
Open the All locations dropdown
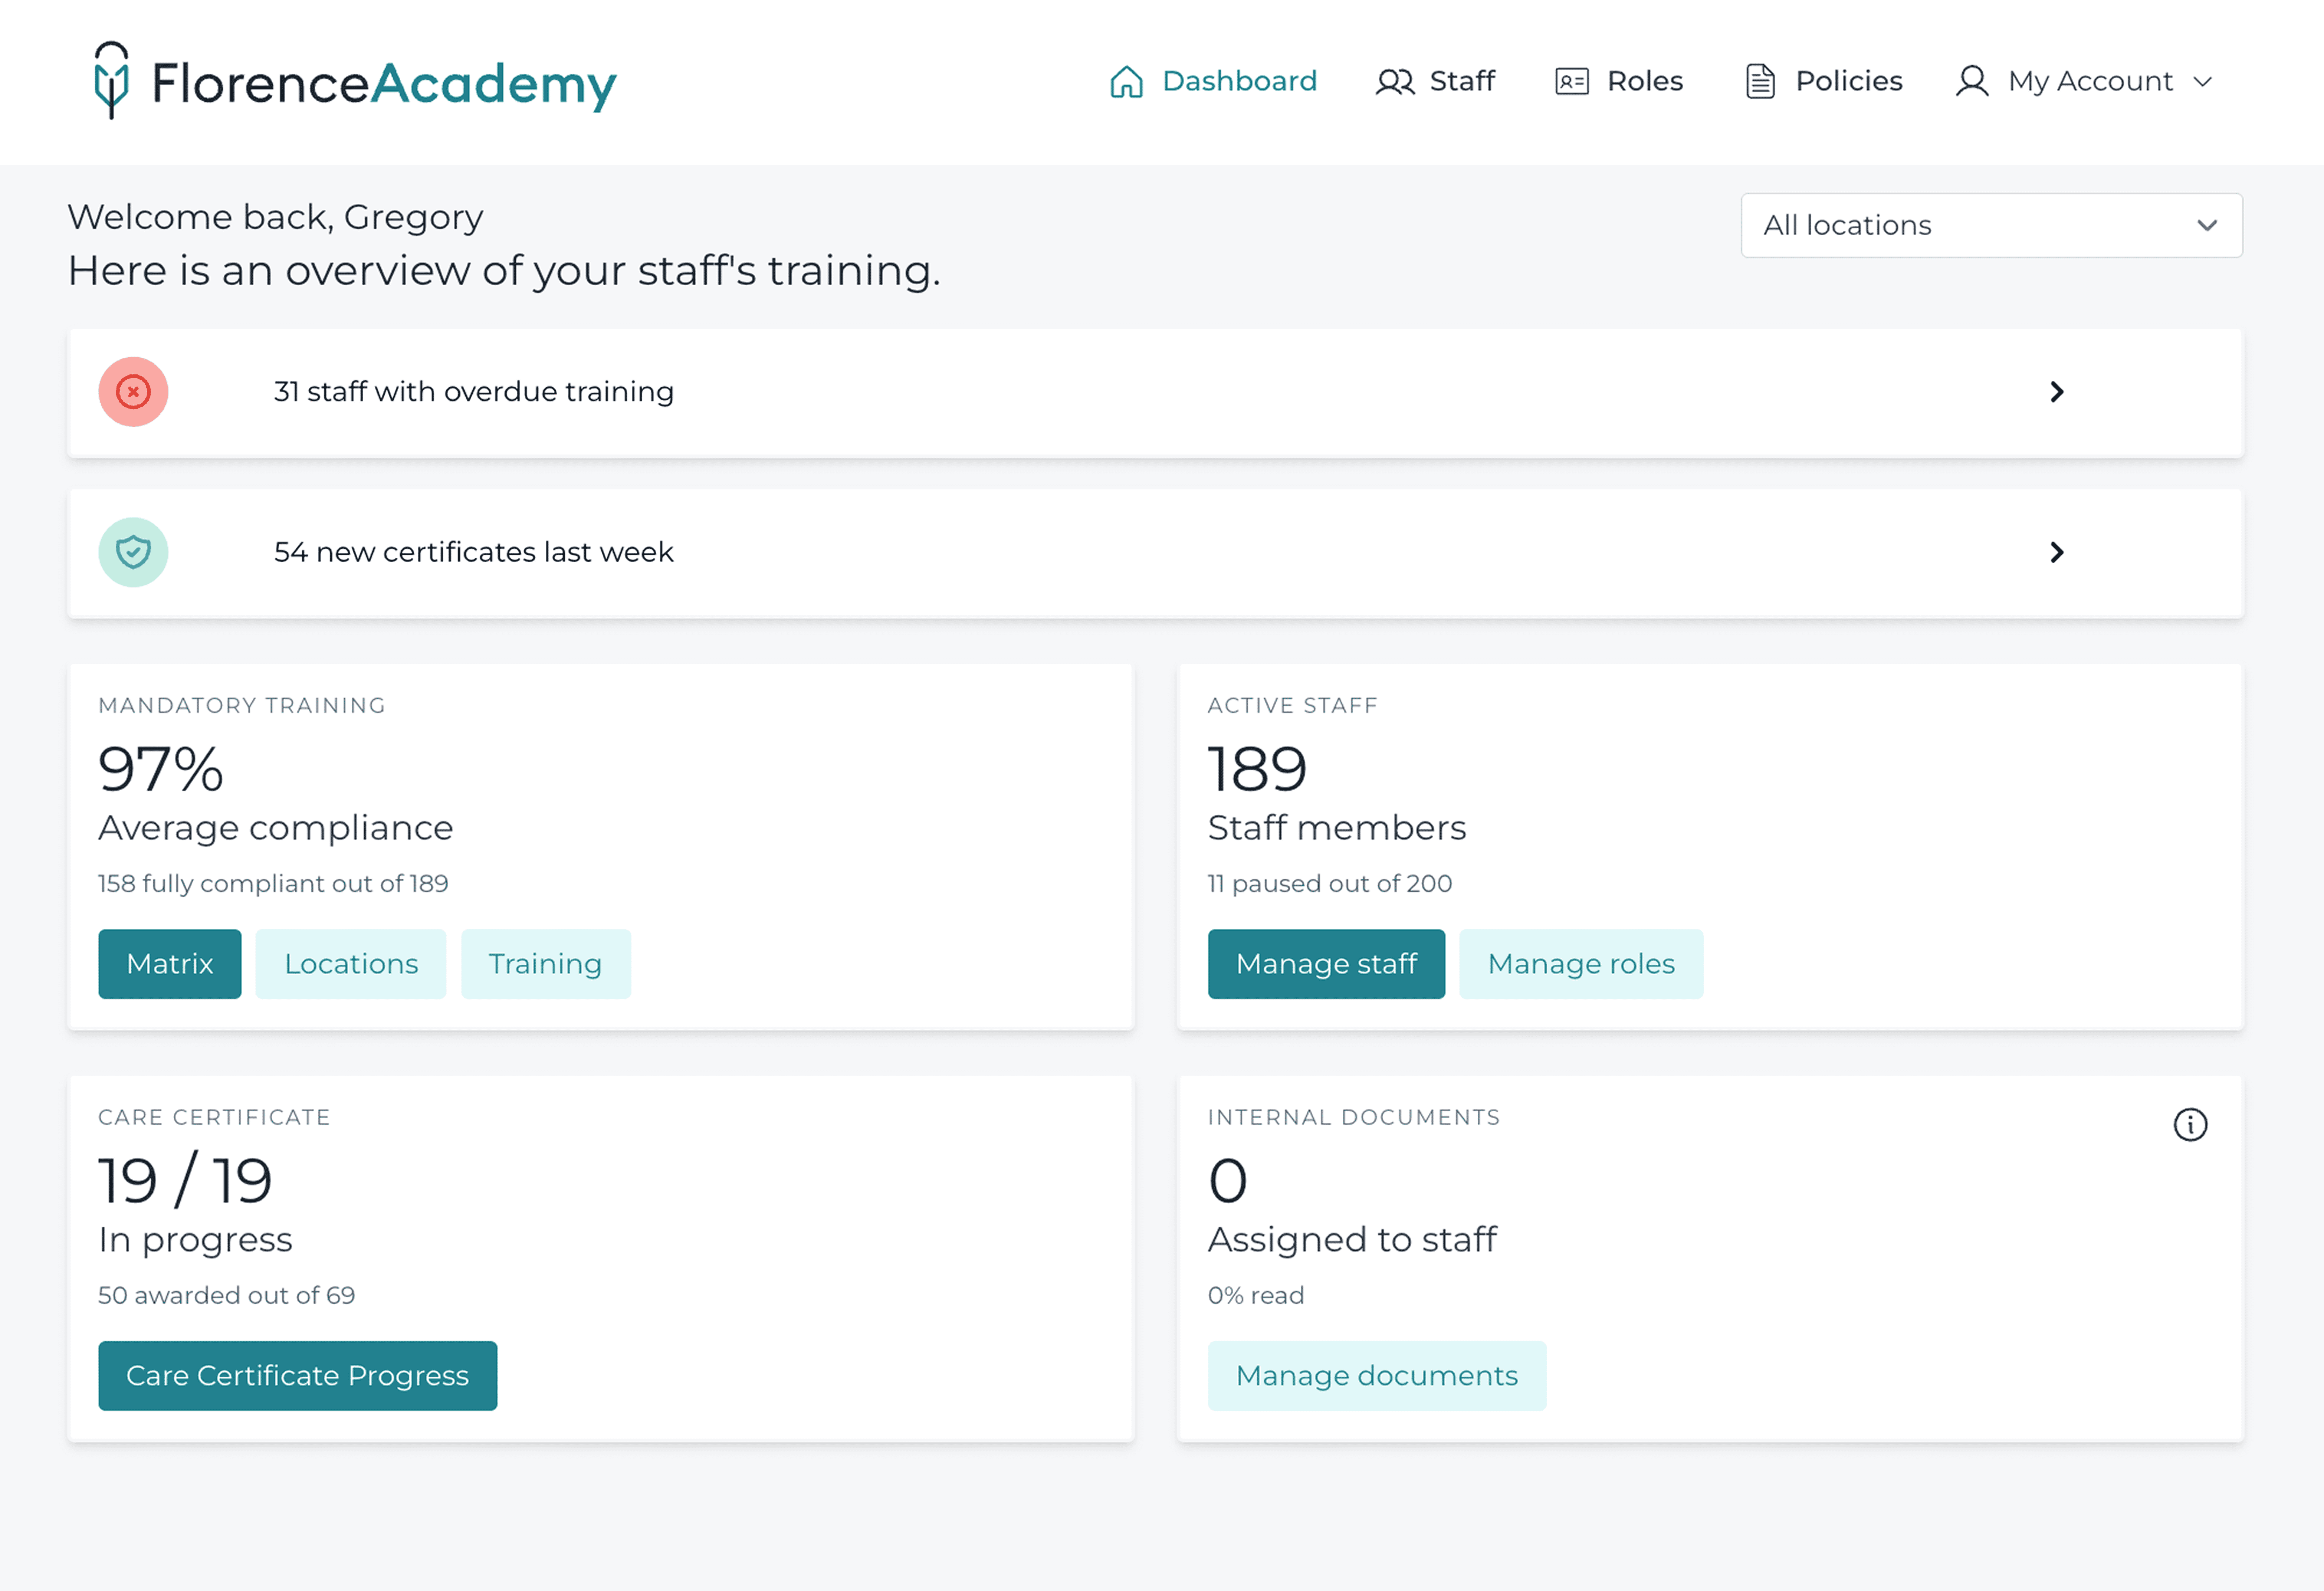(x=1990, y=225)
